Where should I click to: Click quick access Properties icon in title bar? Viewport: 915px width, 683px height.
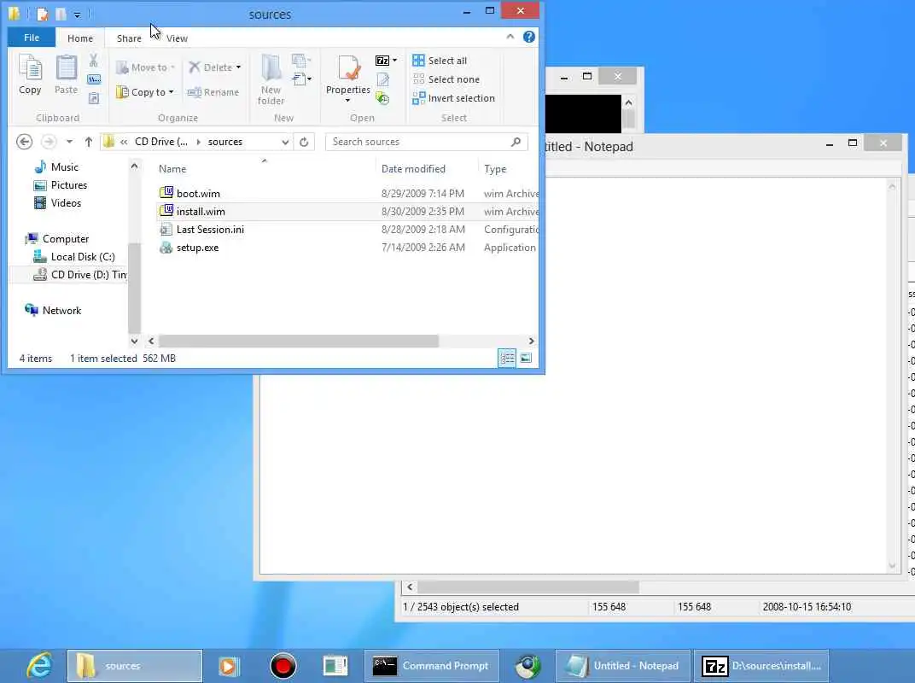[42, 14]
